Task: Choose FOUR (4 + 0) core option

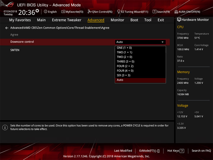Action: pos(140,71)
